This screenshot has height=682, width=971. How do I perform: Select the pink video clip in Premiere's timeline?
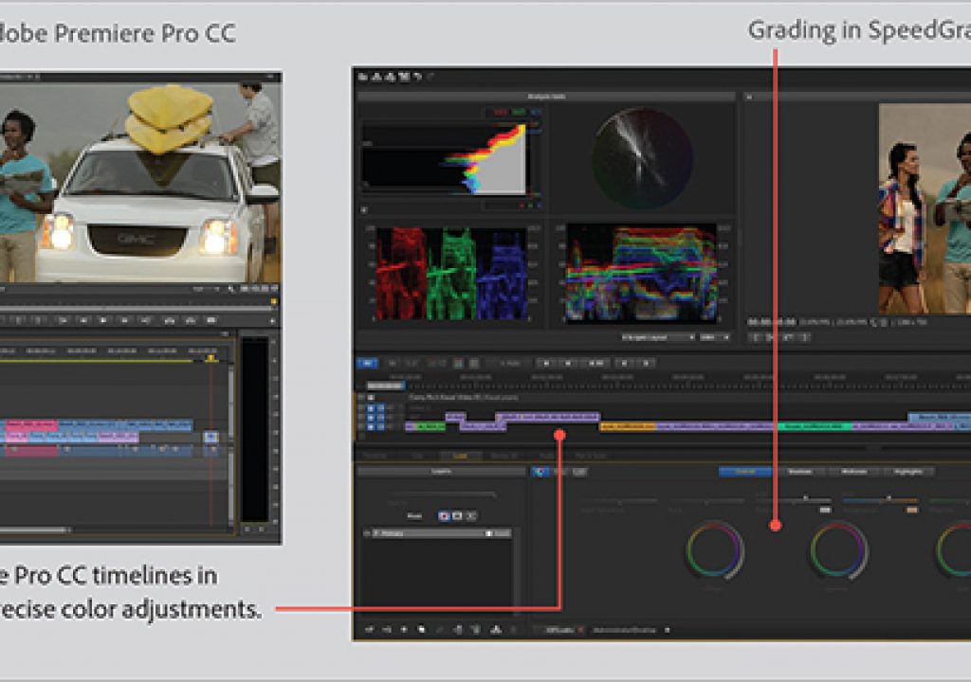click(31, 425)
